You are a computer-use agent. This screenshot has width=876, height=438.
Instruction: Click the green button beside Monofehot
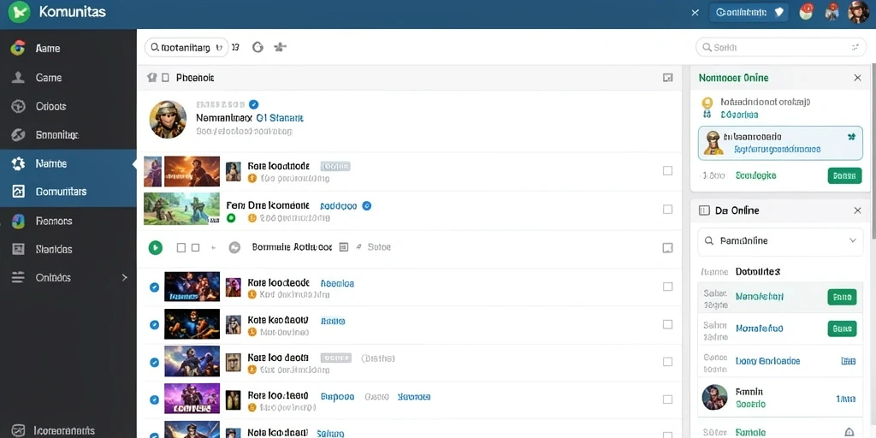[x=842, y=297]
